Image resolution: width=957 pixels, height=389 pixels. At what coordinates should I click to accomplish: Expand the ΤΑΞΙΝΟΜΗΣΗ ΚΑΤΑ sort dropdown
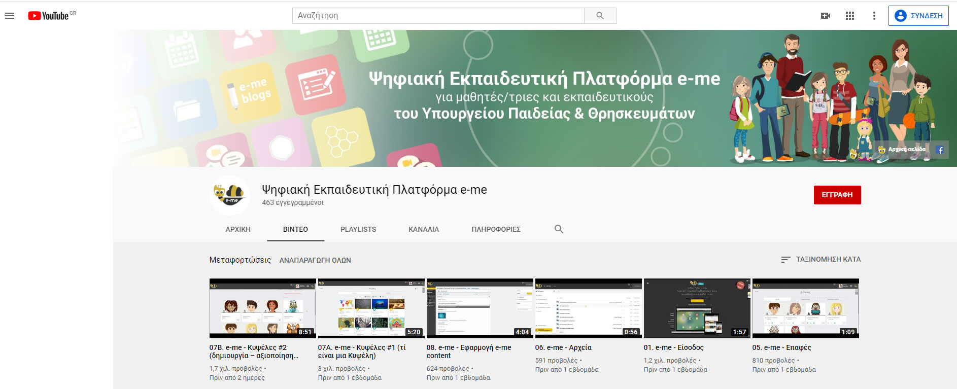[821, 259]
